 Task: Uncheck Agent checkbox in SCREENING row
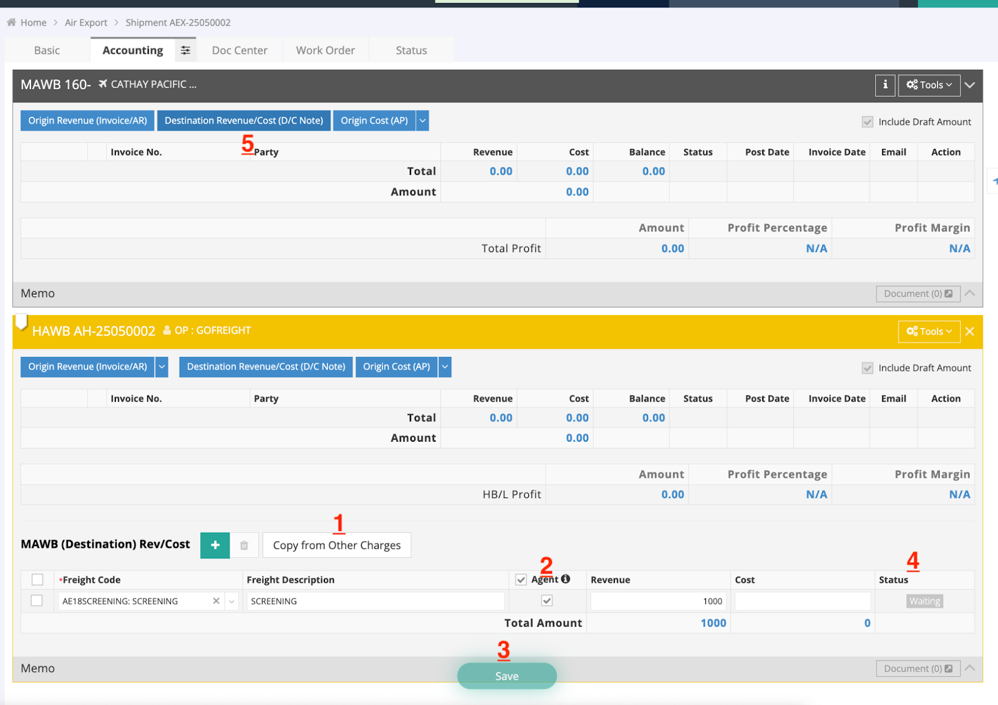click(x=546, y=600)
